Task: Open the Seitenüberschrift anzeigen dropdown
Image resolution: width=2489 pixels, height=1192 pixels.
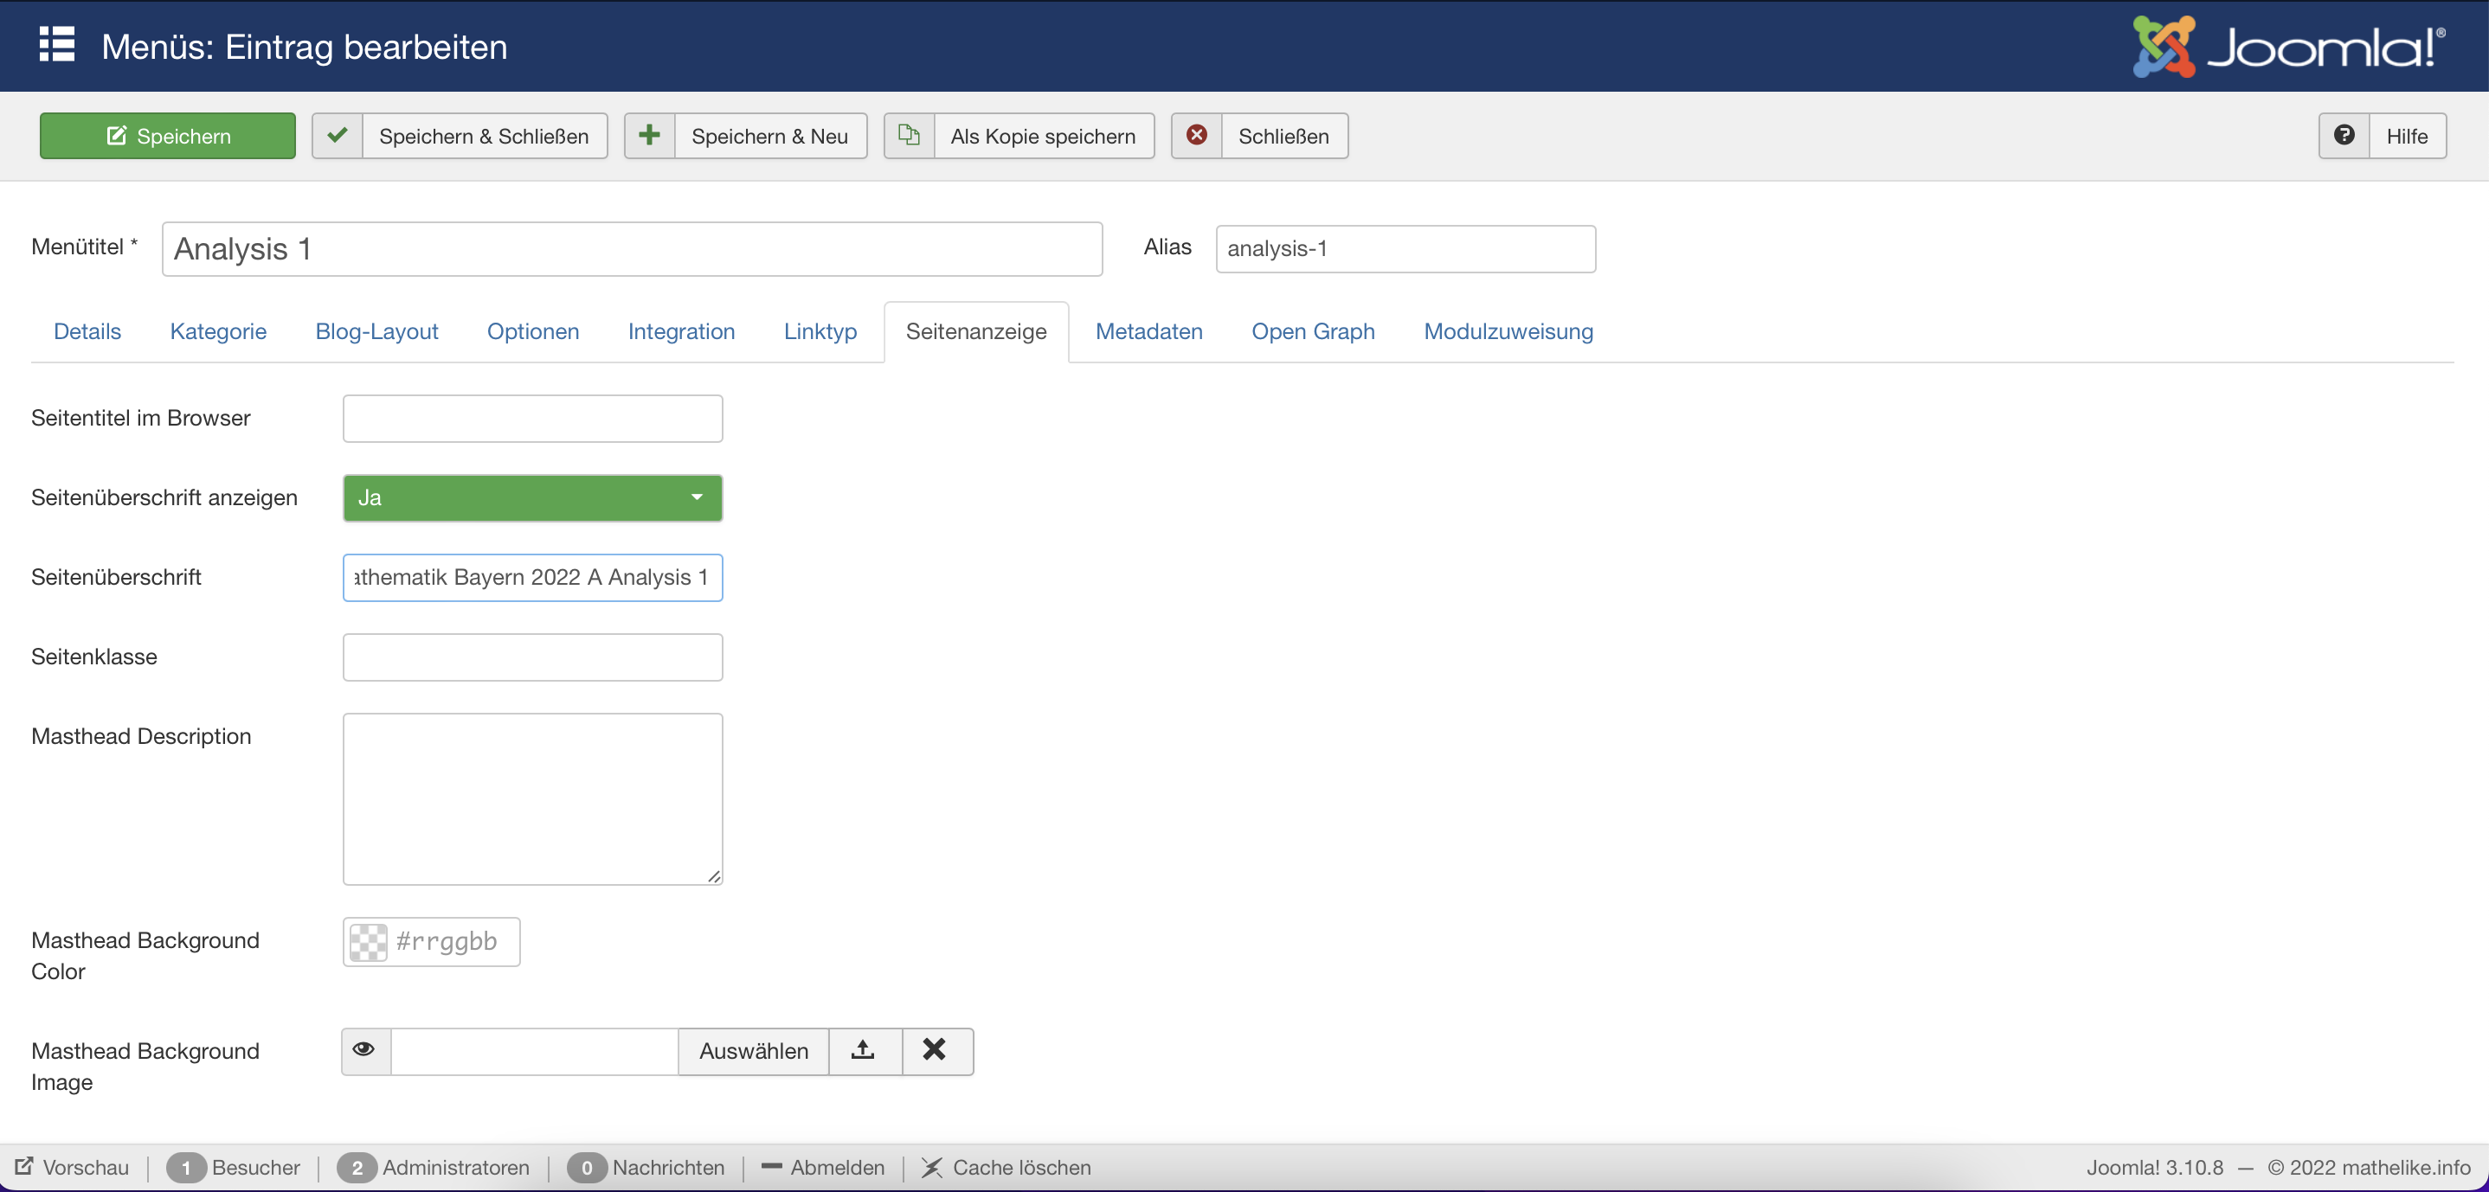Action: (531, 498)
